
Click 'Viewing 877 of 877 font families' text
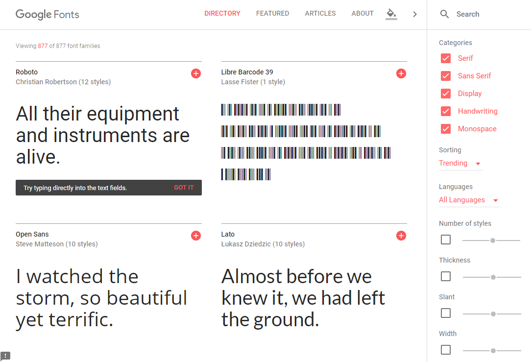tap(58, 46)
